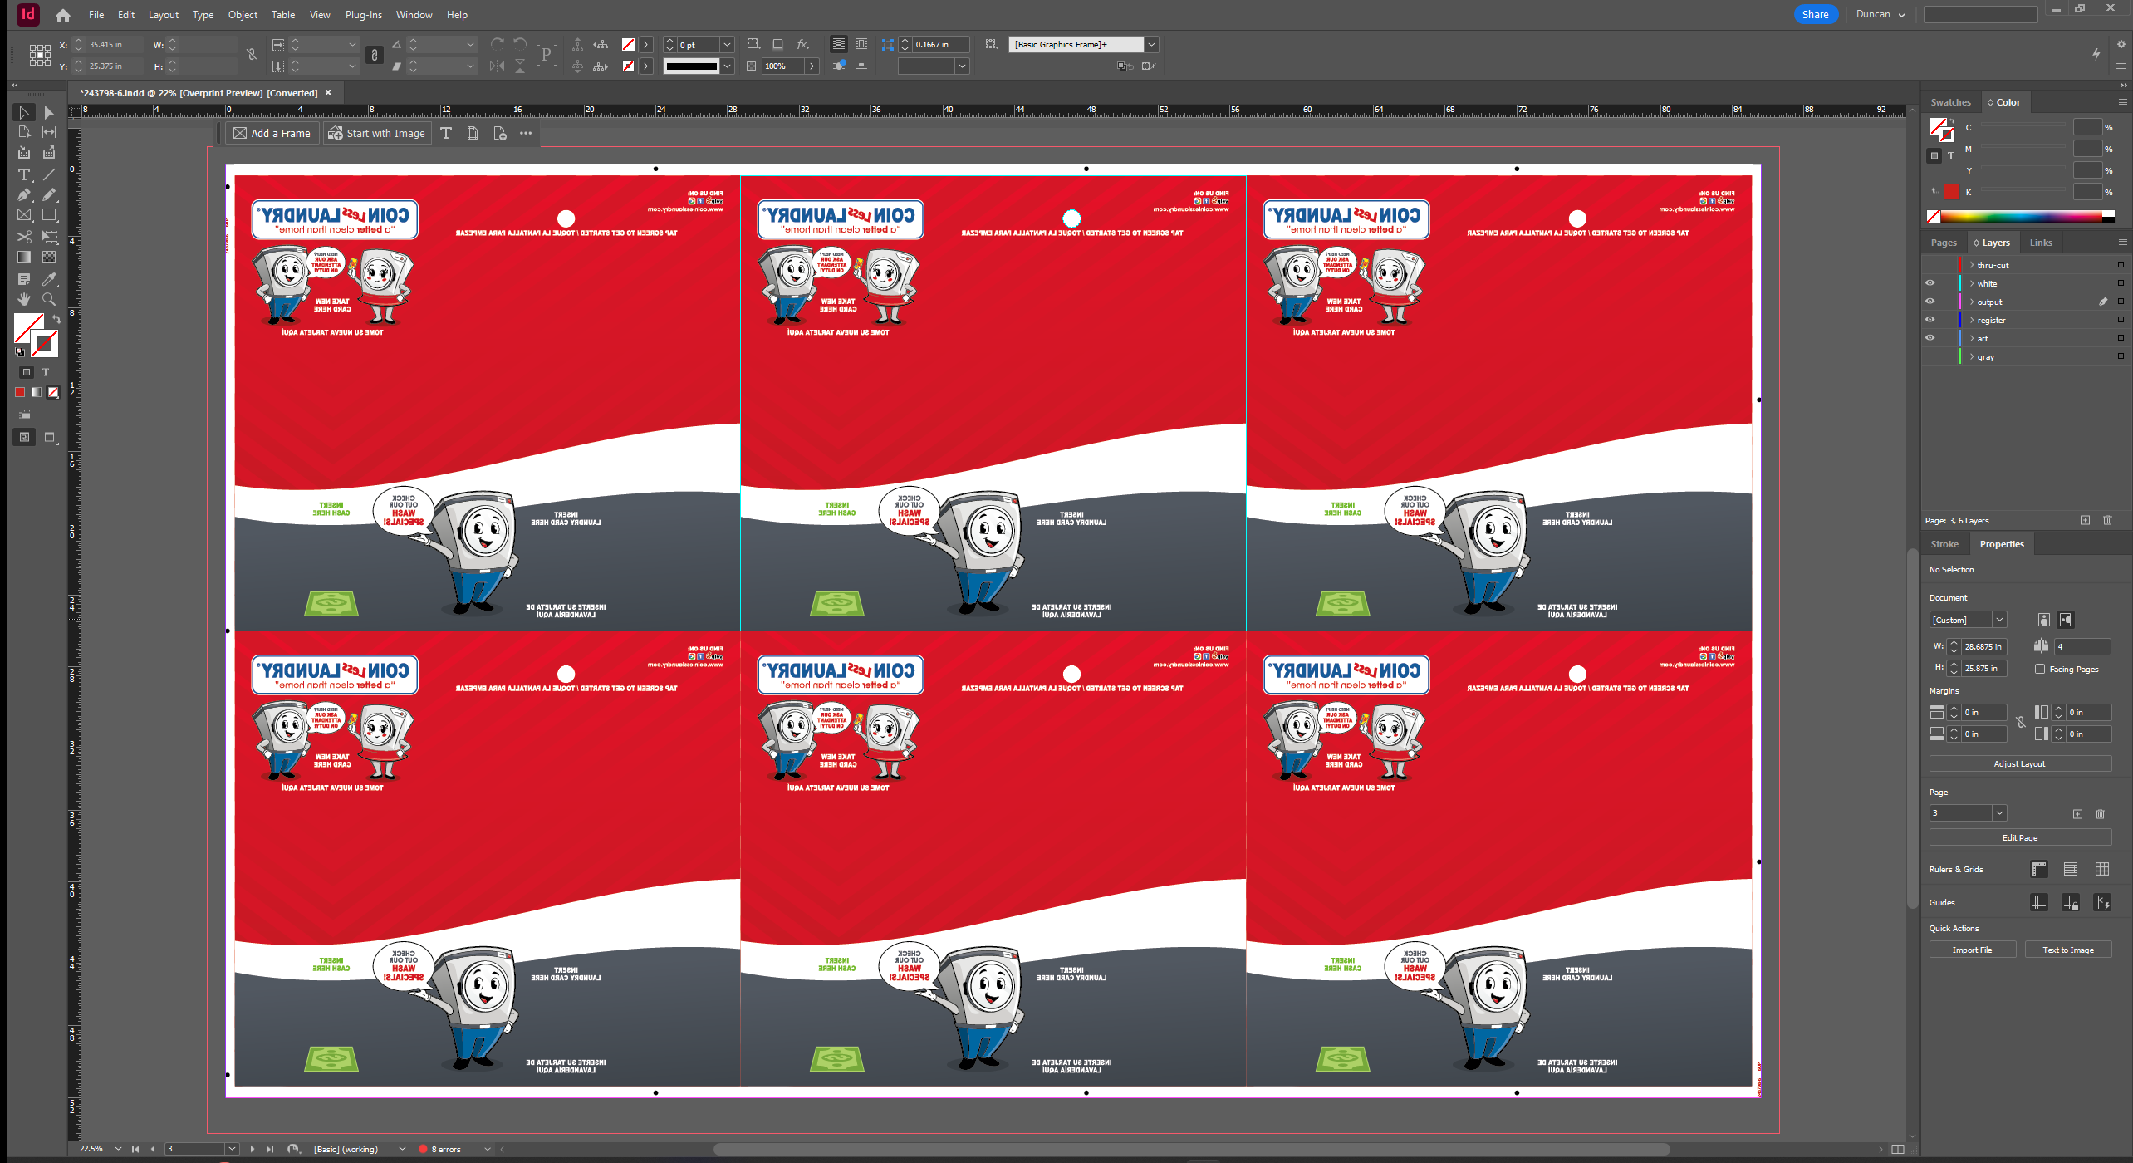This screenshot has width=2133, height=1163.
Task: Pick the Gradient Swatch tool
Action: [24, 257]
